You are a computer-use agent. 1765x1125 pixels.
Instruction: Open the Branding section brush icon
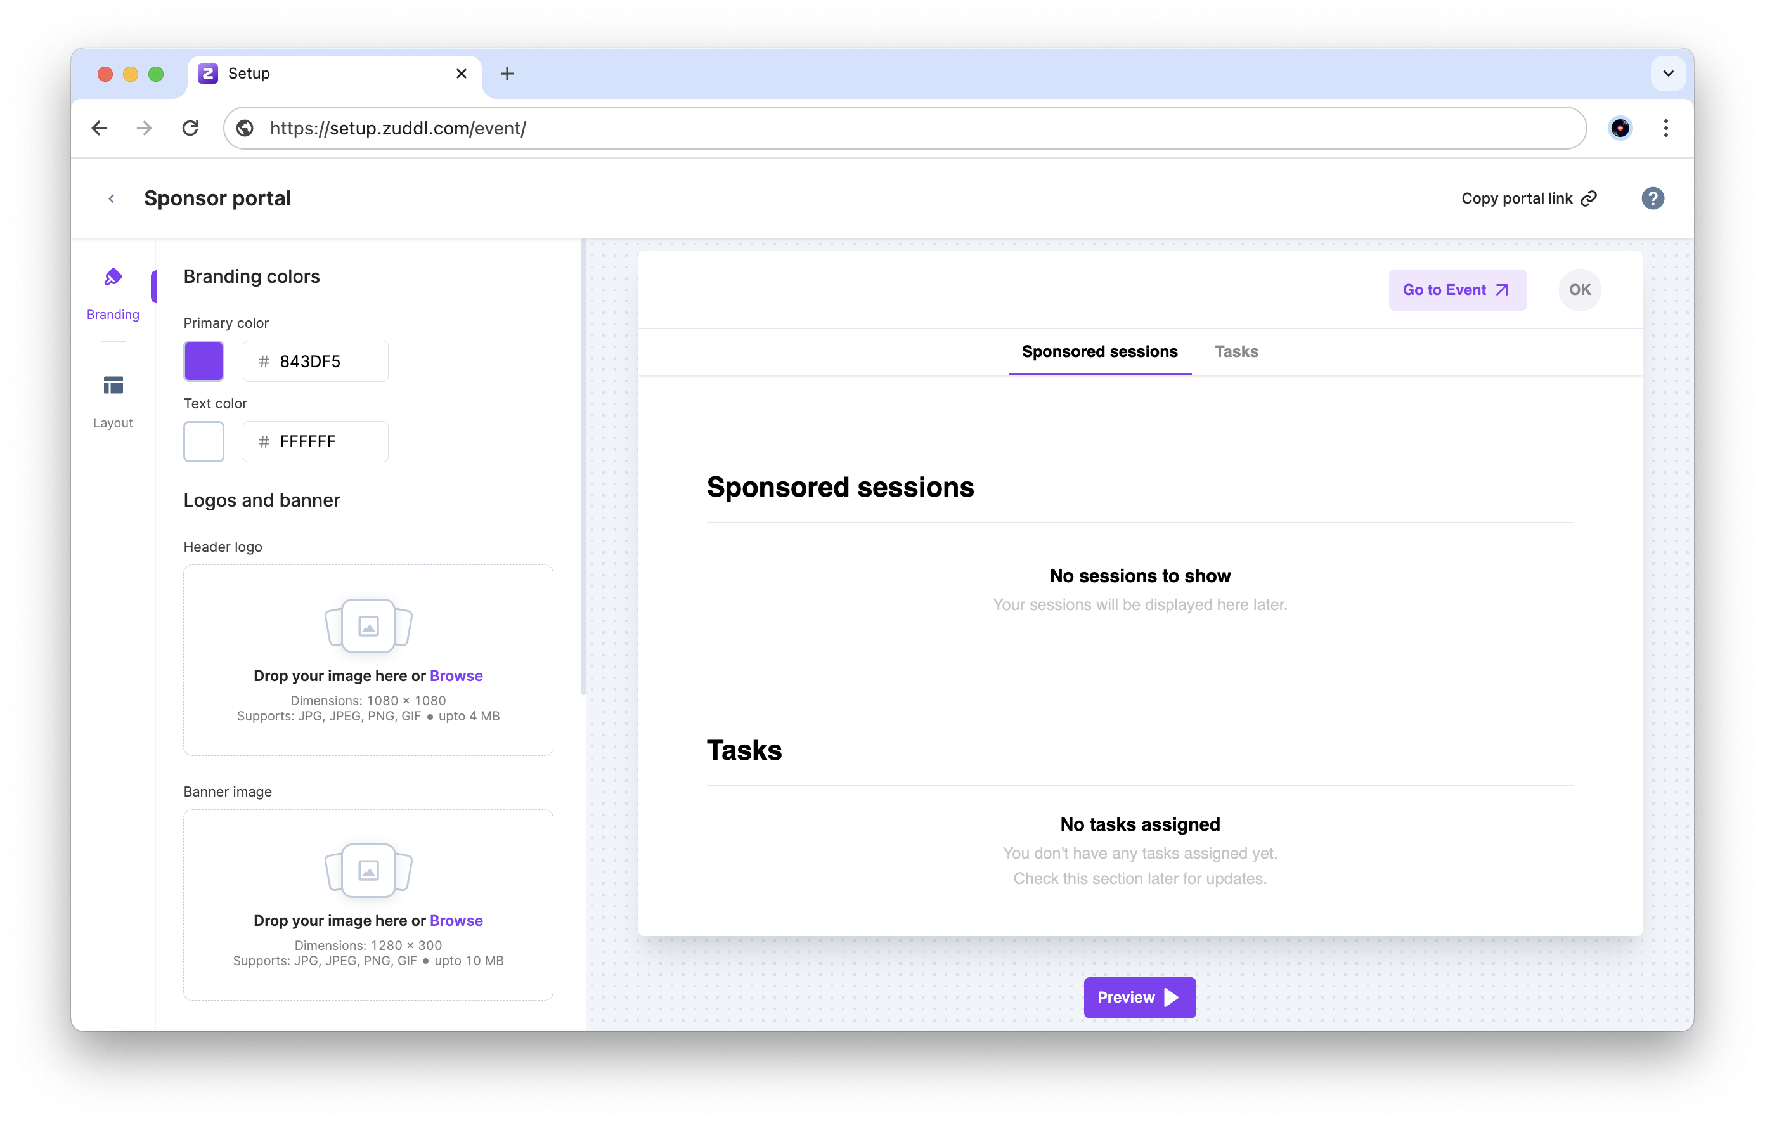click(x=113, y=277)
